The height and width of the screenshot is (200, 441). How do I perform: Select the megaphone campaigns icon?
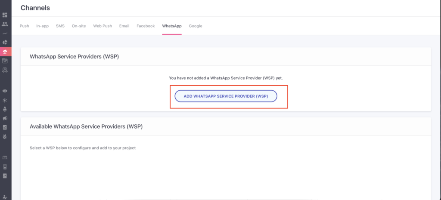[x=5, y=118]
